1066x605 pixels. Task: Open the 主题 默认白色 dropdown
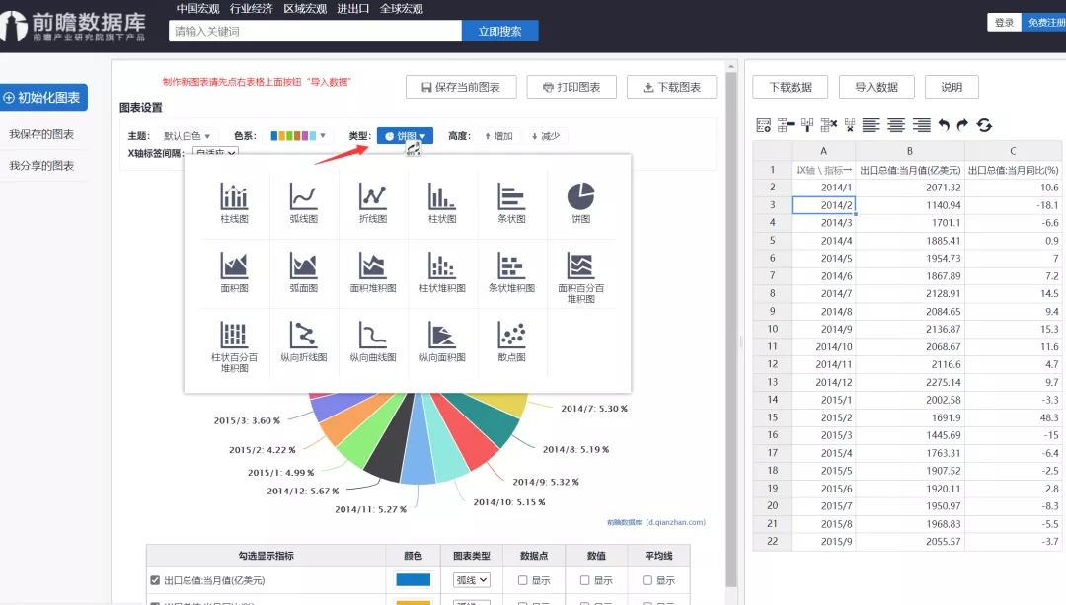click(187, 136)
